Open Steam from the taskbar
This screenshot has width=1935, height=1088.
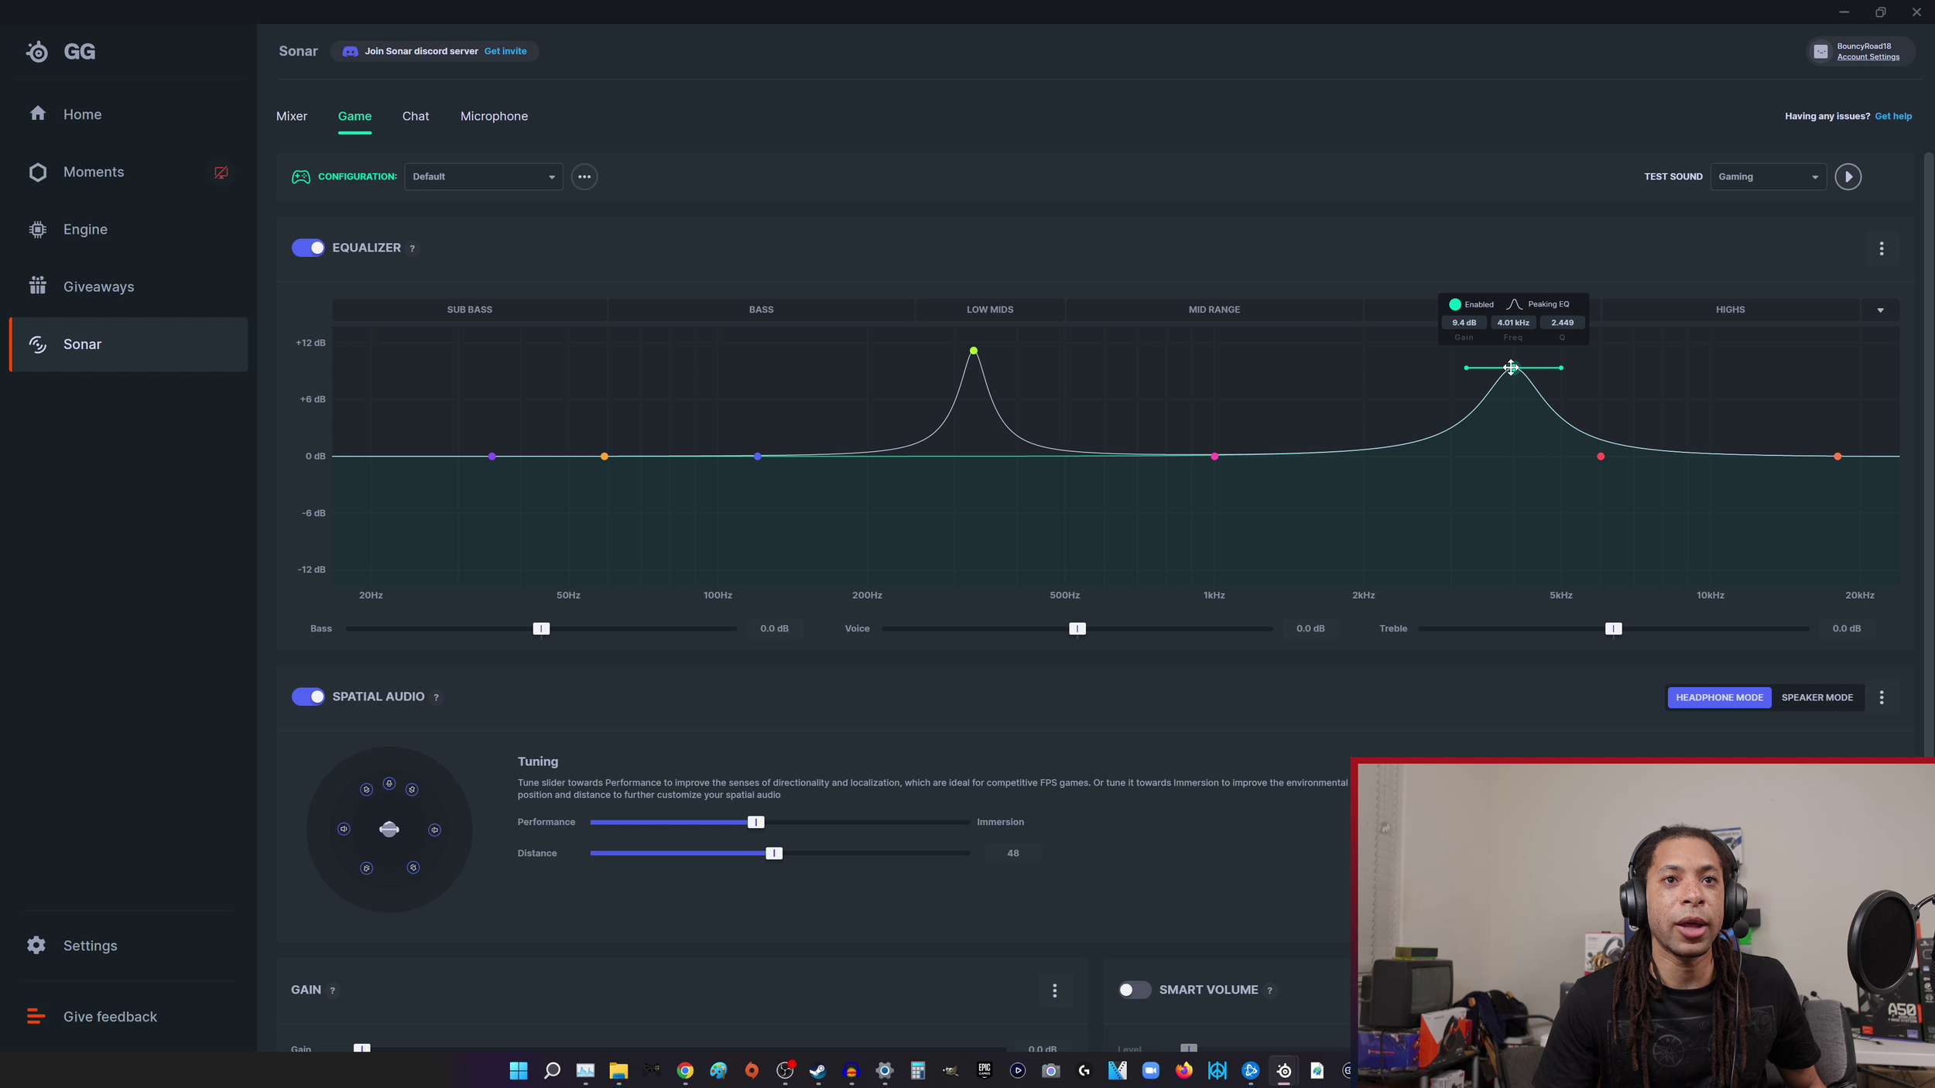tap(818, 1071)
